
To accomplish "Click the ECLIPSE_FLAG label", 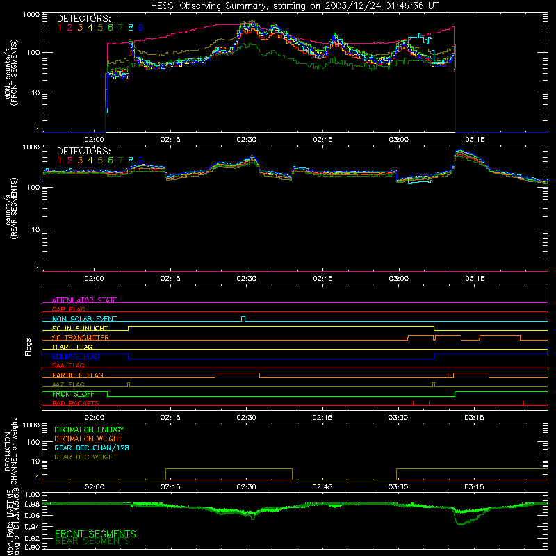I will (x=76, y=357).
